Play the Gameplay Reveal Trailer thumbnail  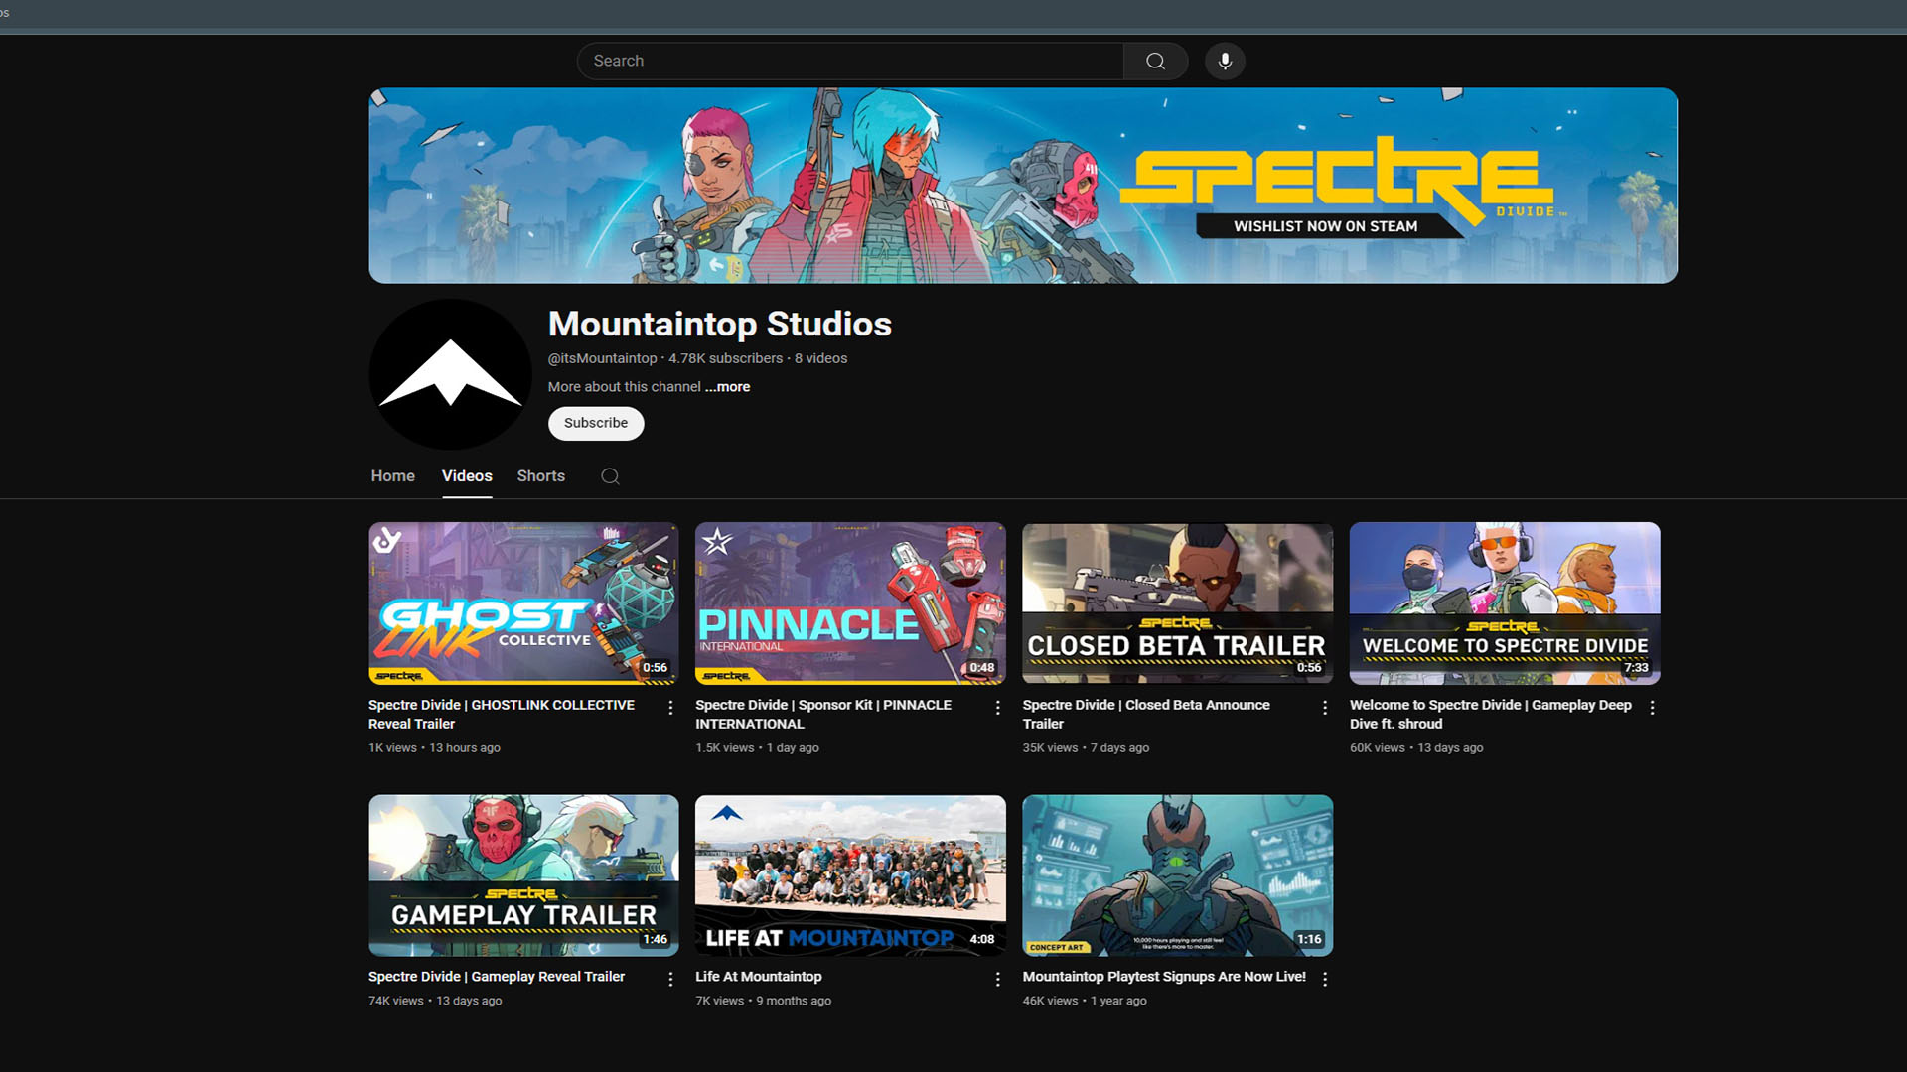(x=523, y=874)
